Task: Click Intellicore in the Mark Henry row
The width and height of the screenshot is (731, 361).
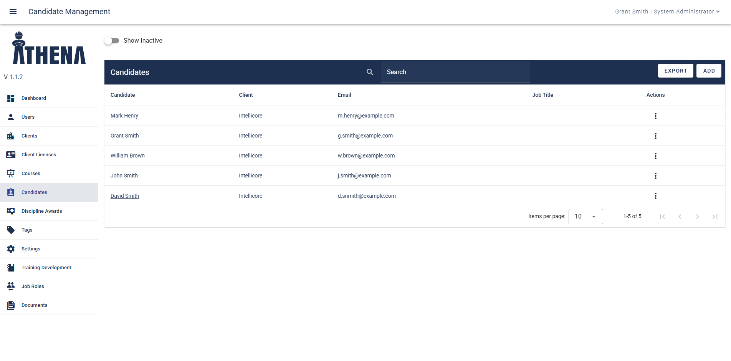Action: pyautogui.click(x=251, y=116)
